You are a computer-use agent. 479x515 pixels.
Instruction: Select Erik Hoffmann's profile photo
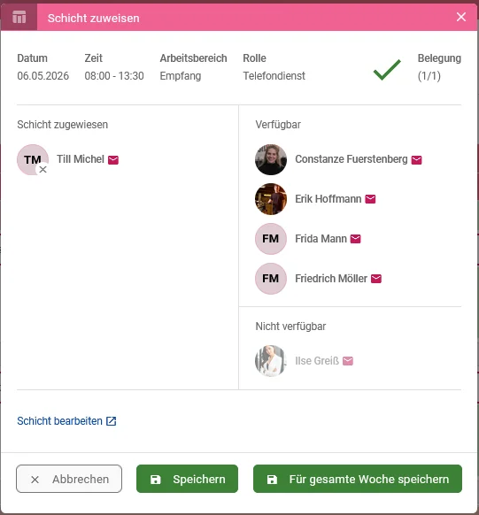271,199
